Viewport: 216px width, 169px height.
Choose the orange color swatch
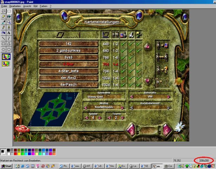click(x=54, y=154)
